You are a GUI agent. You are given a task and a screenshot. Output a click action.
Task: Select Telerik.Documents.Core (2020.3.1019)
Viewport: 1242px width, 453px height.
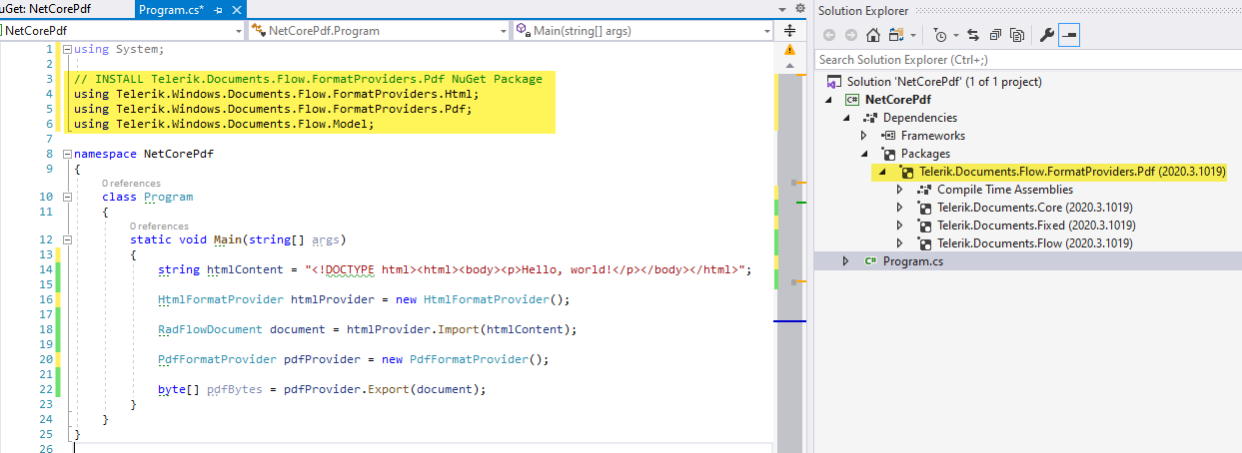(x=1035, y=208)
